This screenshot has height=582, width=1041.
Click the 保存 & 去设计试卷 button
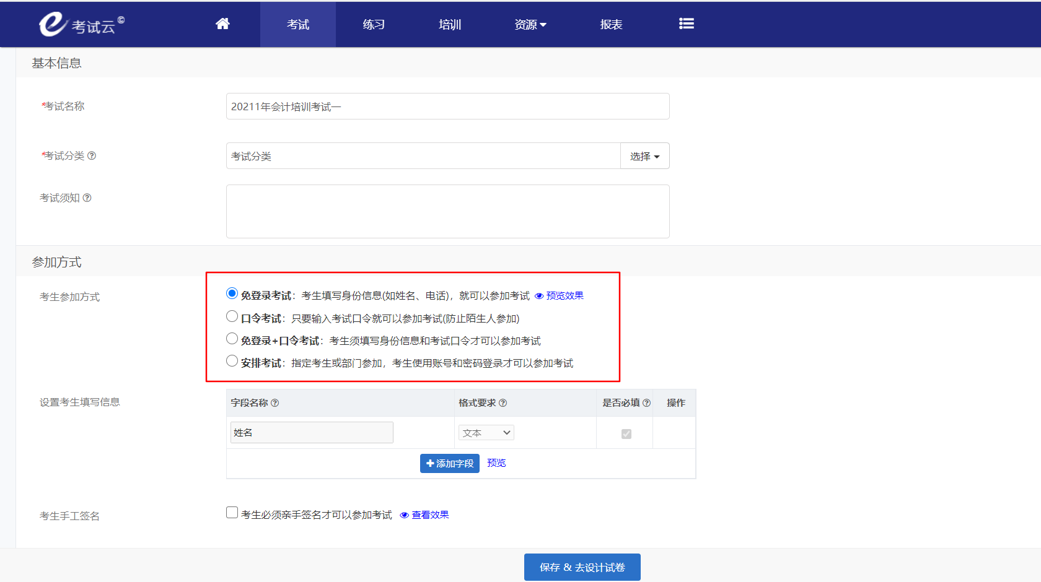point(582,567)
